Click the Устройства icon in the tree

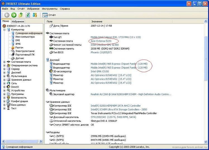pos(8,90)
